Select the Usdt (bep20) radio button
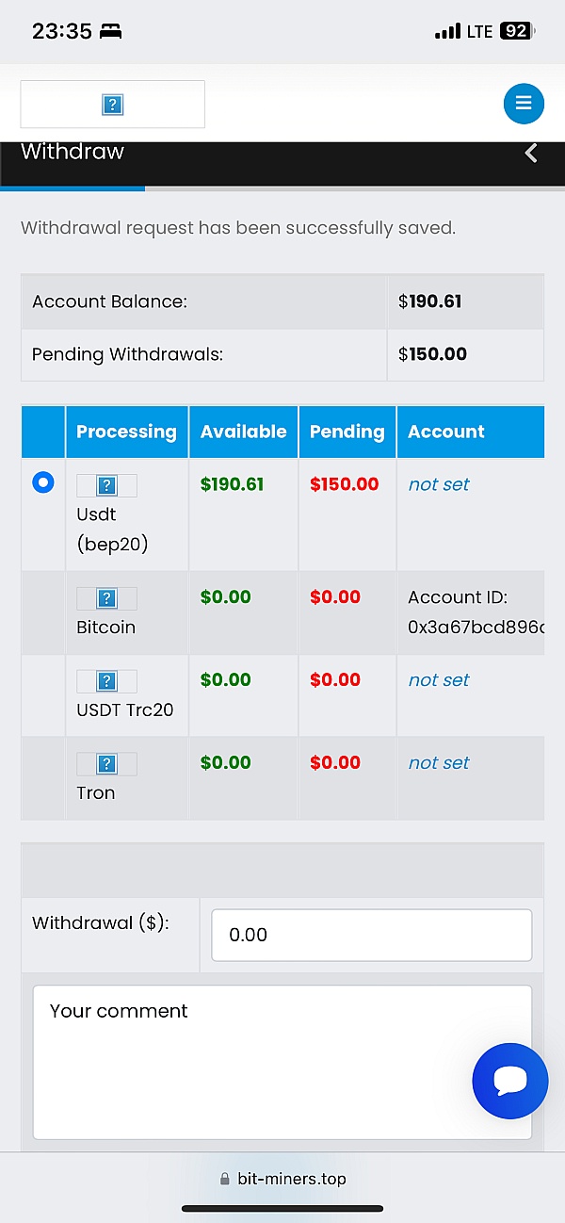 (42, 481)
